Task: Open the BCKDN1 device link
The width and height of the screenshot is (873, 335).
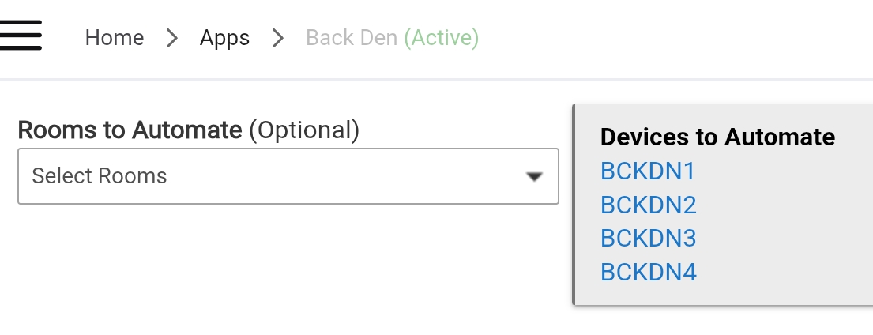Action: point(648,171)
